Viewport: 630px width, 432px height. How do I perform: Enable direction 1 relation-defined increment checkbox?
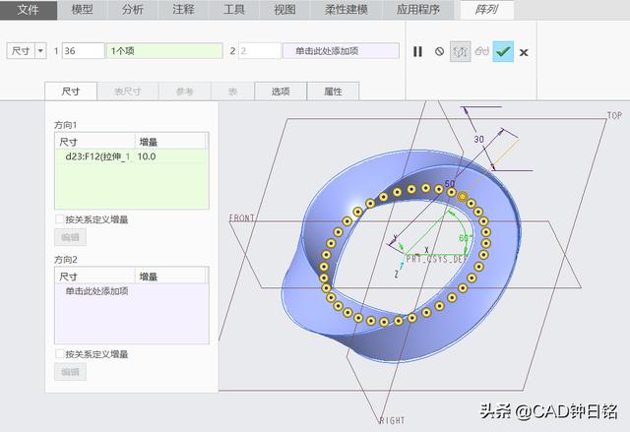(60, 219)
